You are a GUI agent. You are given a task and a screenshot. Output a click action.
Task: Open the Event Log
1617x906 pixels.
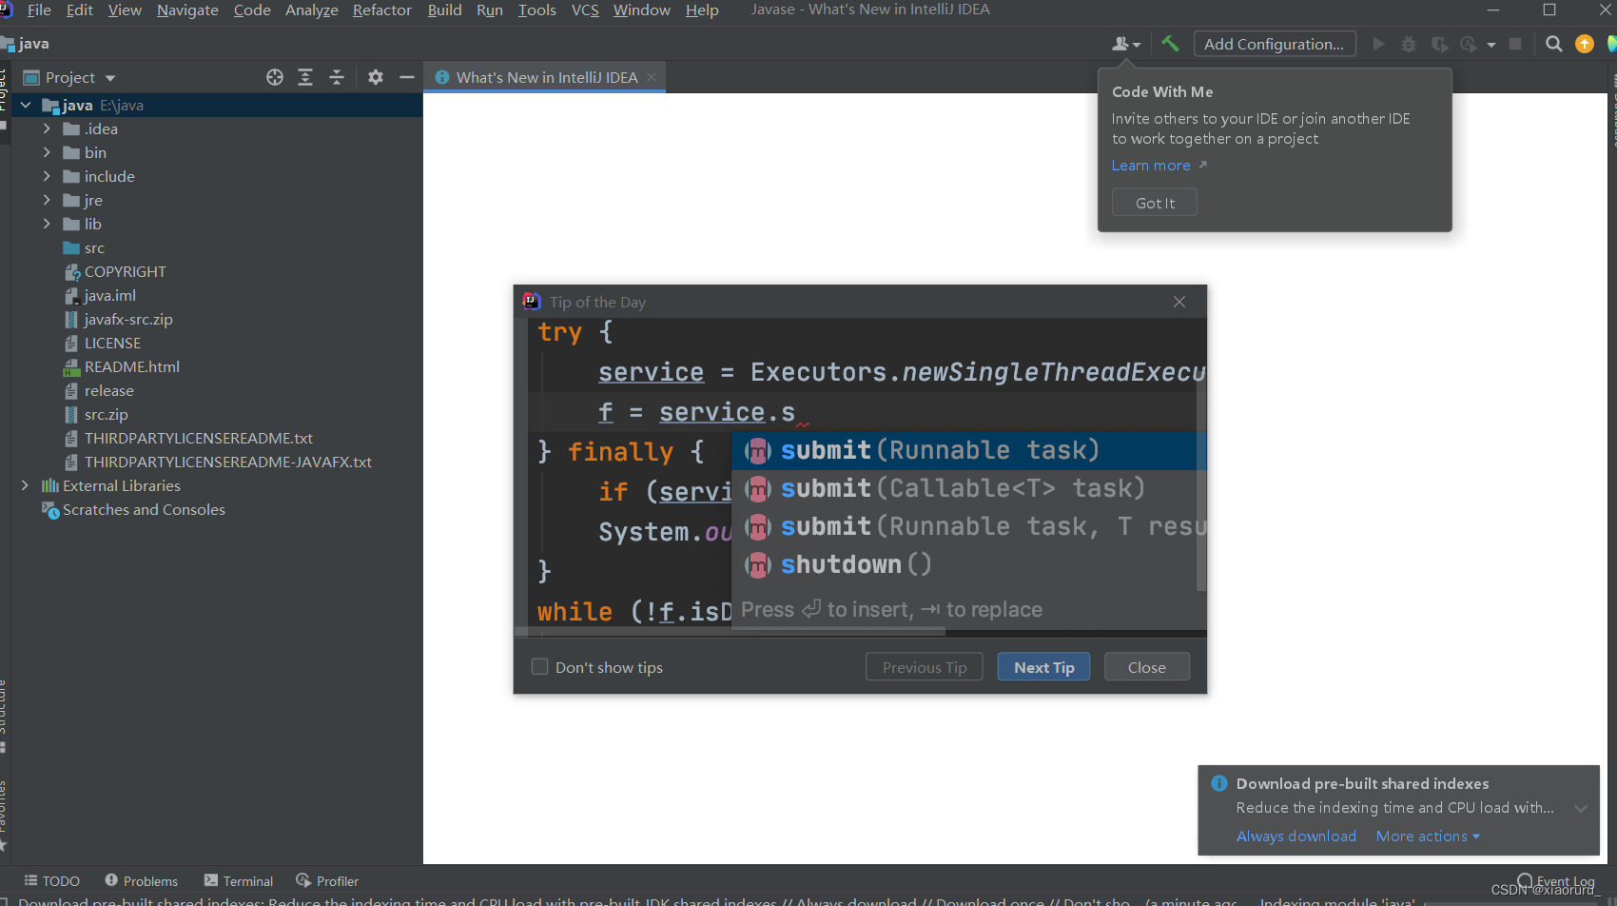click(1556, 881)
